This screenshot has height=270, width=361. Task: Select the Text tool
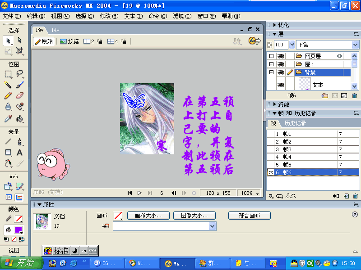tap(19, 152)
